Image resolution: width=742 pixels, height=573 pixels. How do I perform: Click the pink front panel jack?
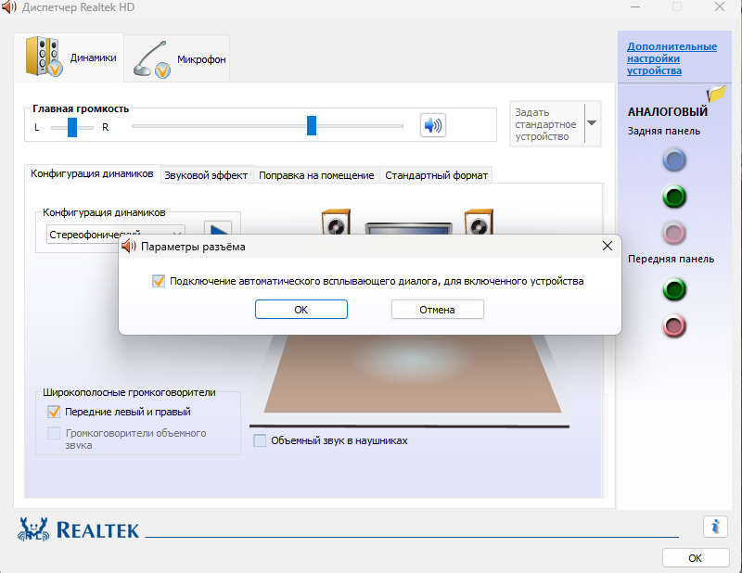pyautogui.click(x=674, y=325)
